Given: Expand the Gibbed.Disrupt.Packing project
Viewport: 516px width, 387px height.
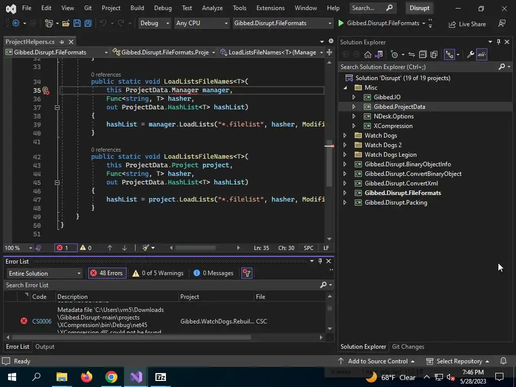Looking at the screenshot, I should pos(345,203).
